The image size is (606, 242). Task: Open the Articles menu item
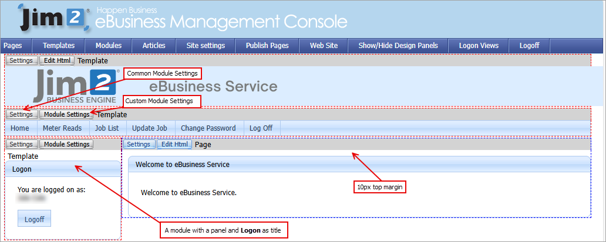click(x=154, y=46)
